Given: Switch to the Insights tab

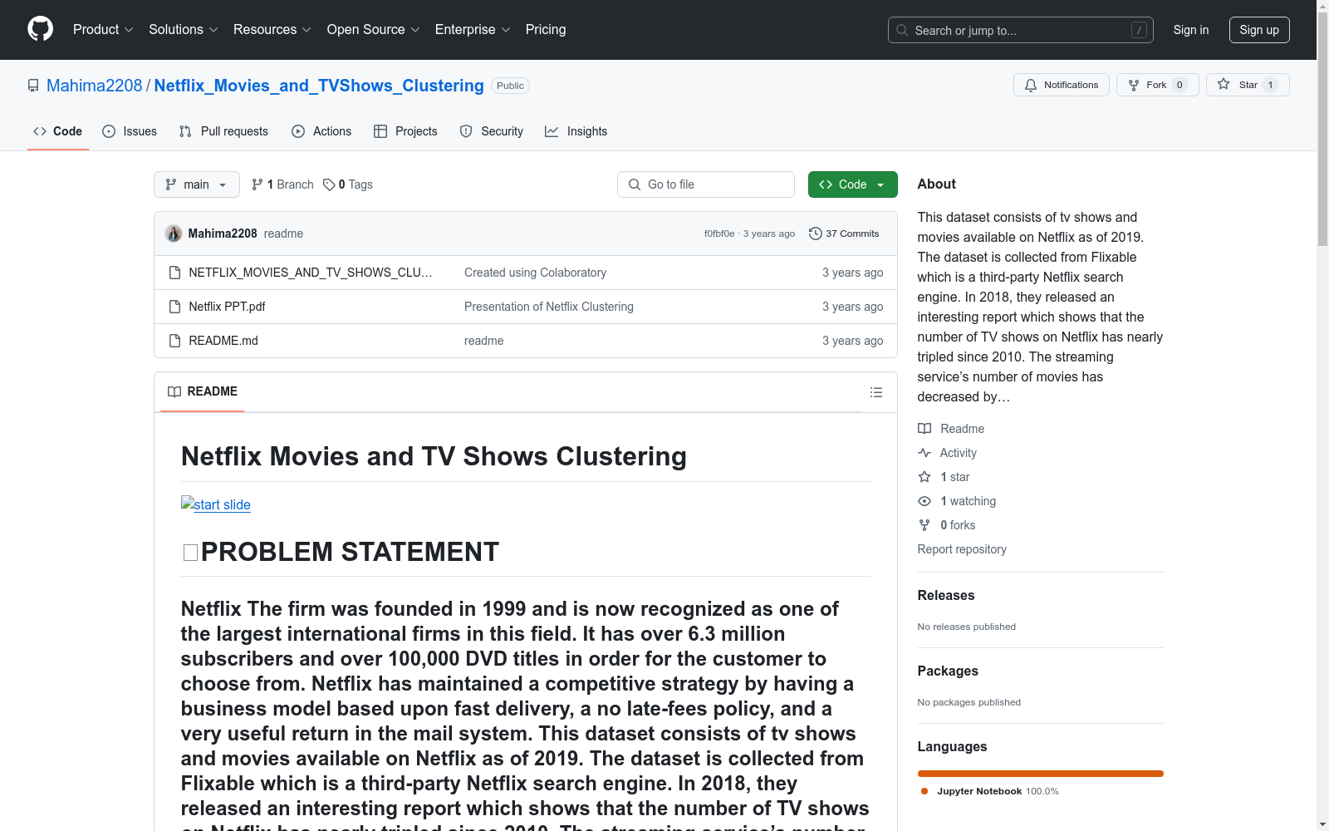Looking at the screenshot, I should click(576, 131).
